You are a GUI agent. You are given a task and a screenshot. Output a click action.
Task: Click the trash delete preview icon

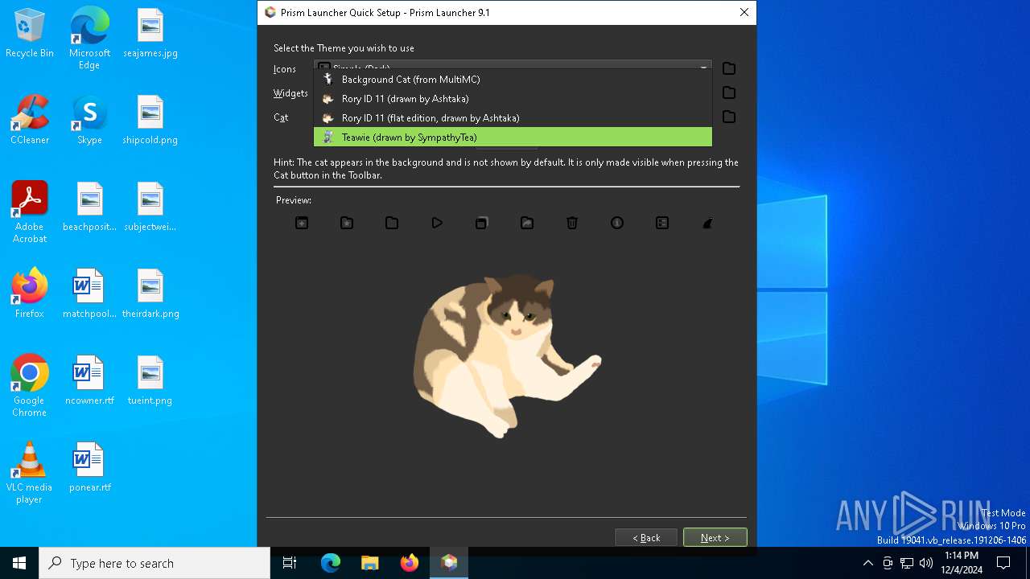tap(572, 223)
